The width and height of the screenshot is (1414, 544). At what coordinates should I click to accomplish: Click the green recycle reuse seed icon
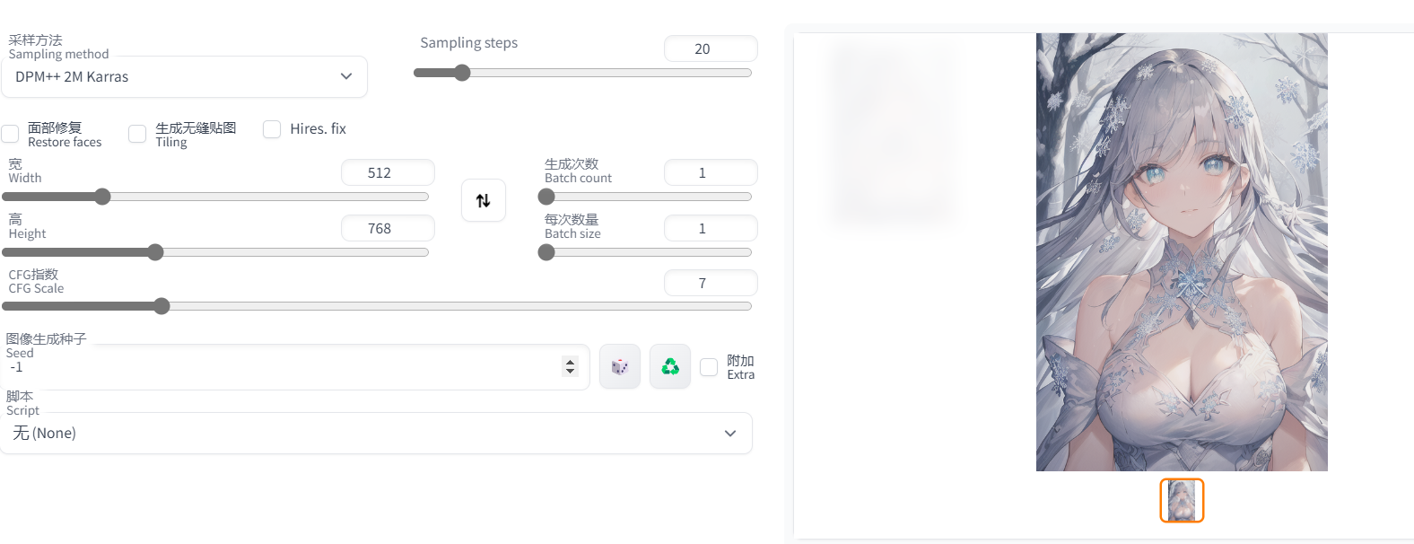point(670,366)
